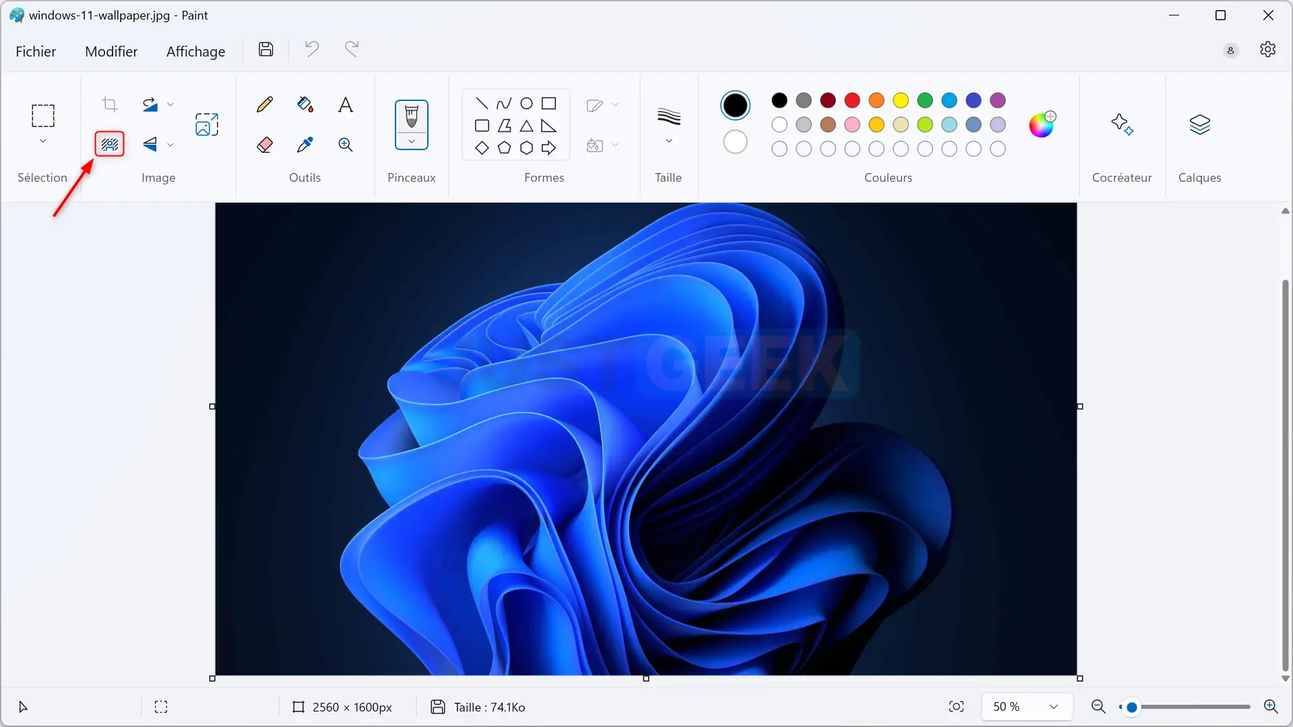Click the Redo arrow
This screenshot has width=1293, height=727.
click(x=352, y=49)
